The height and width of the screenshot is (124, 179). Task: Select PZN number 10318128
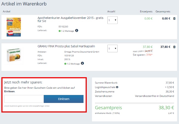[69, 56]
